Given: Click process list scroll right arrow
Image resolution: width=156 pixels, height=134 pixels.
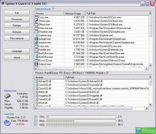Looking at the screenshot, I should coord(147,69).
